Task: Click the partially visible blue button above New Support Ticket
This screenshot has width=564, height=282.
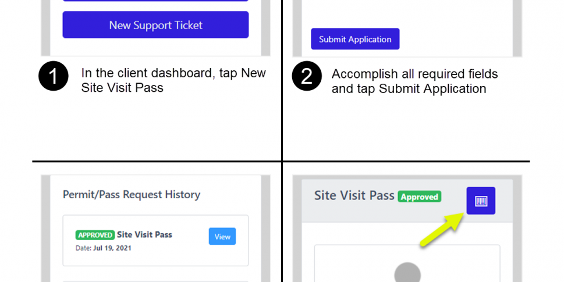Action: [x=155, y=1]
